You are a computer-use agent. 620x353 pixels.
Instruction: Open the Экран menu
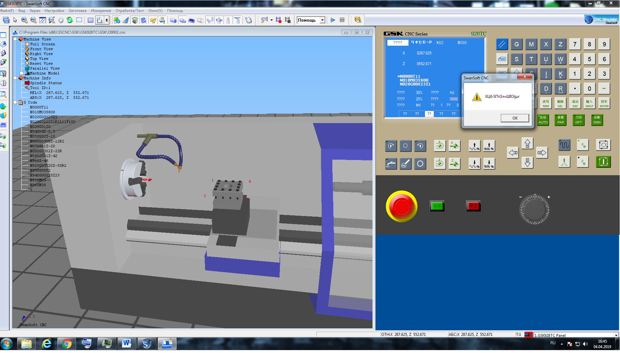(x=35, y=11)
